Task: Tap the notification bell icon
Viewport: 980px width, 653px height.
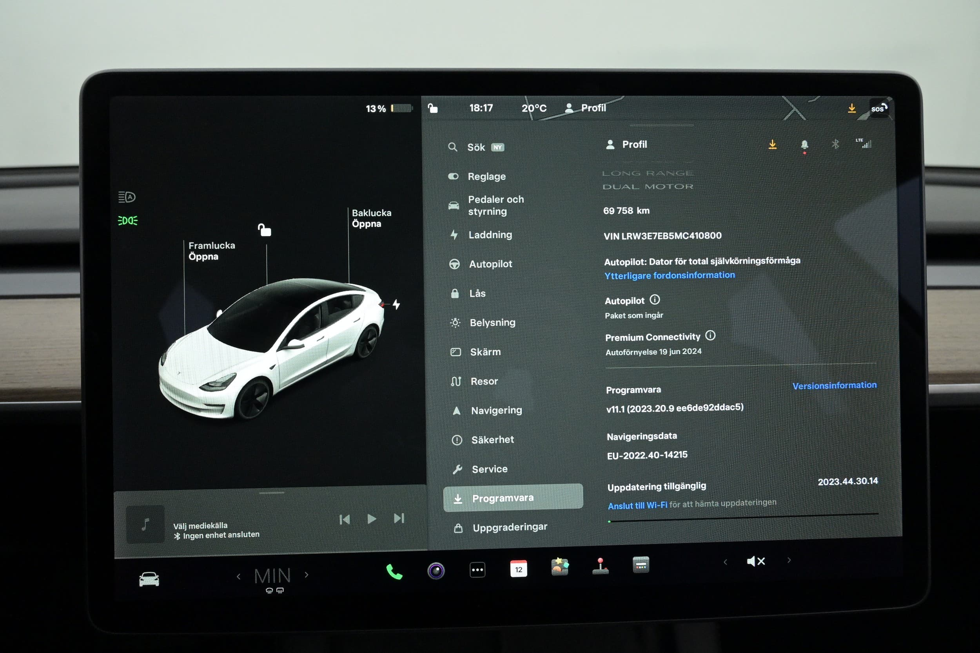Action: pyautogui.click(x=804, y=145)
